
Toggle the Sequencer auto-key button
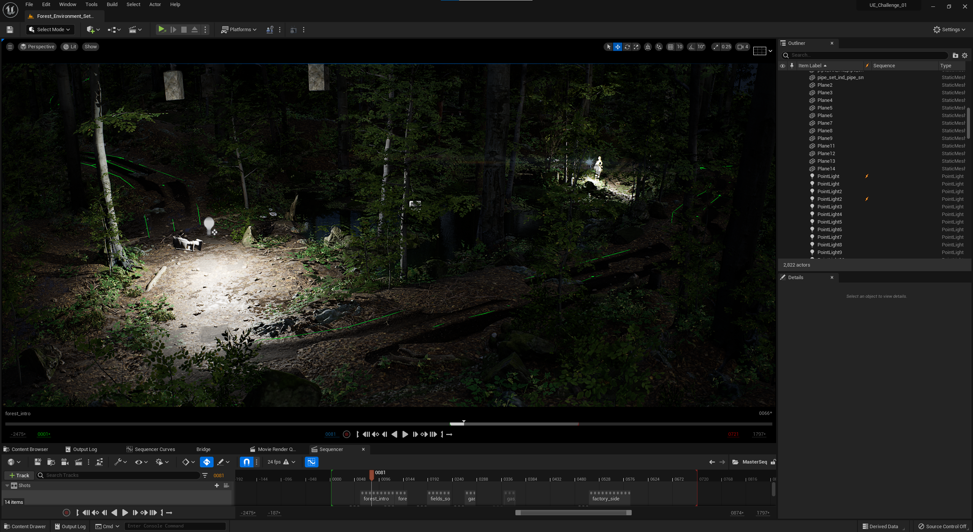207,462
